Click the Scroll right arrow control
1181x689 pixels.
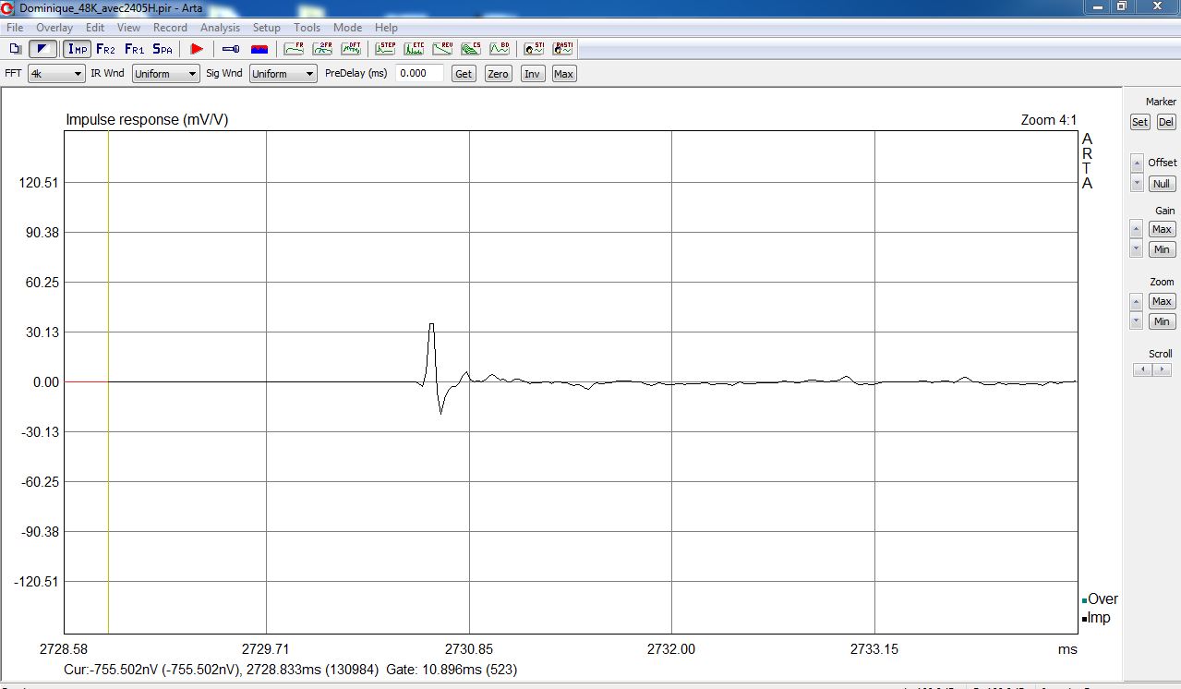coord(1162,369)
